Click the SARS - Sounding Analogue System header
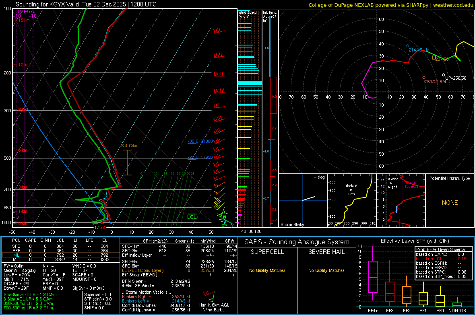475x315 pixels. coord(297,242)
